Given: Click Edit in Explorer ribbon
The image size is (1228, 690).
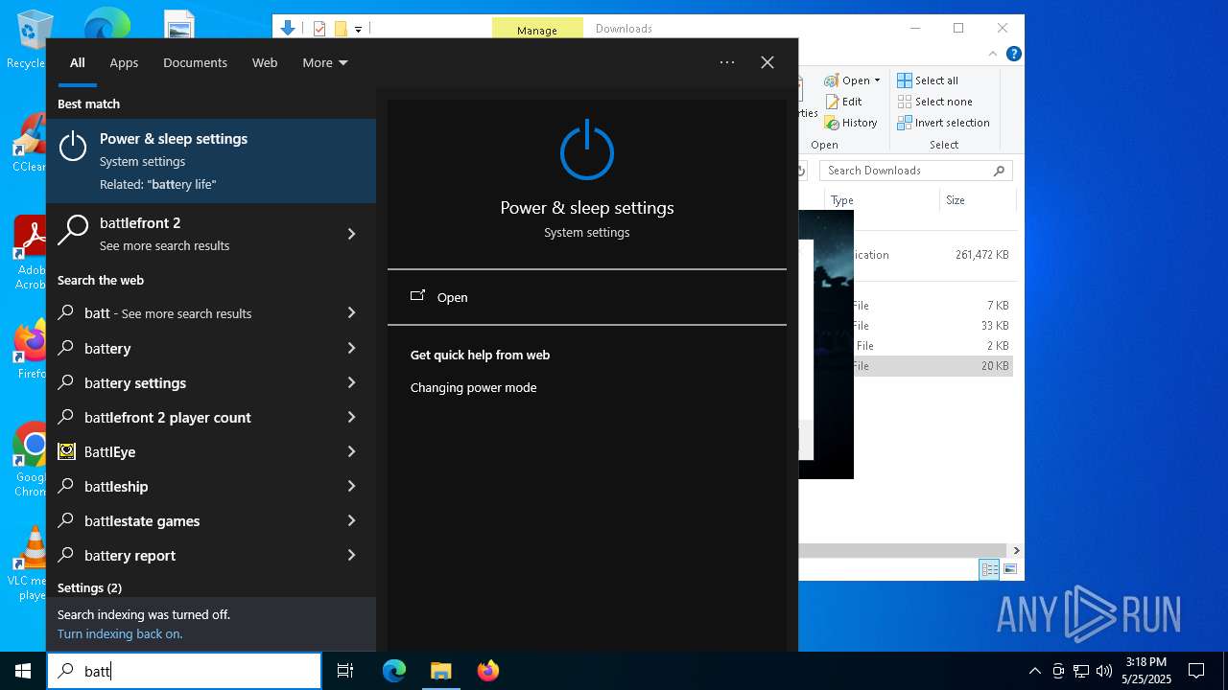Looking at the screenshot, I should (843, 102).
